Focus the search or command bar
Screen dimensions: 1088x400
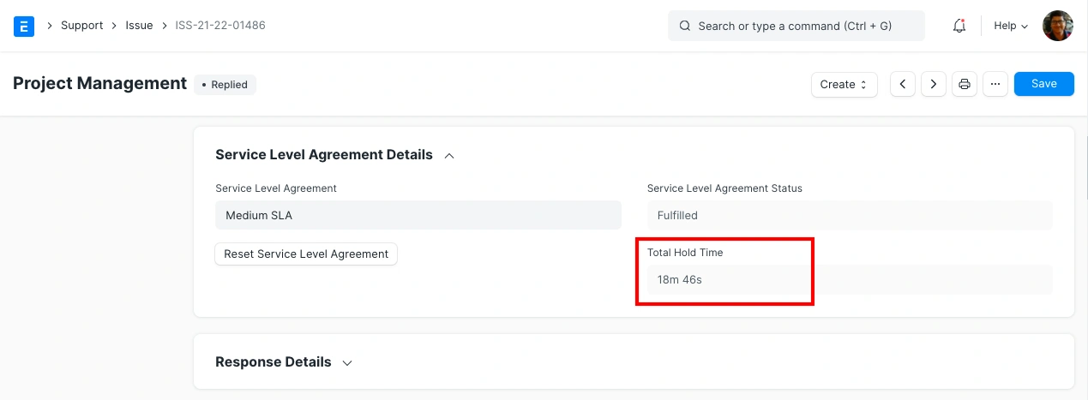(795, 26)
